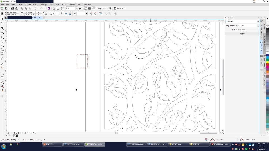Open the Open file dropdown arrow
The height and width of the screenshot is (151, 269).
[9, 8]
